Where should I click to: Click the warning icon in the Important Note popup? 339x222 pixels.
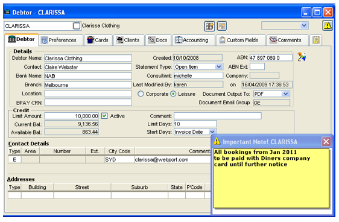tap(217, 142)
